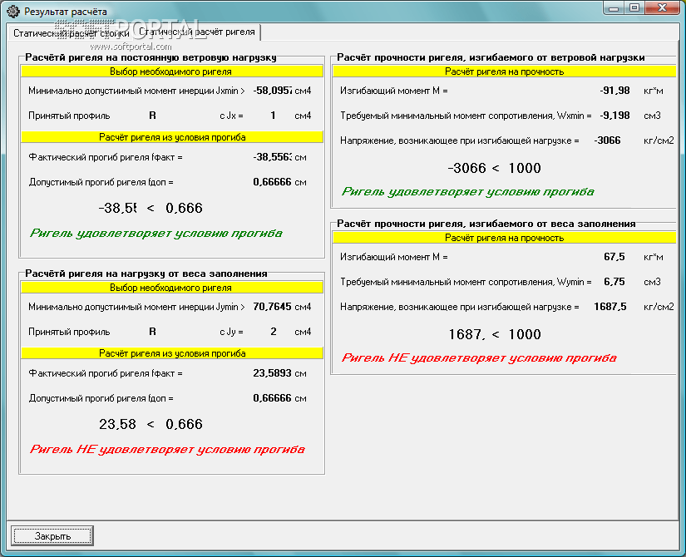686x557 pixels.
Task: Click the green status message under wind strength
Action: pos(467,192)
